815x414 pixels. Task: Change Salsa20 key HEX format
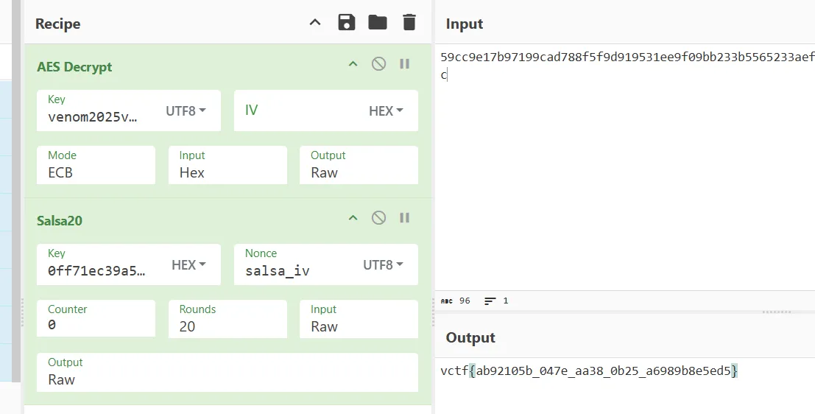click(x=188, y=264)
